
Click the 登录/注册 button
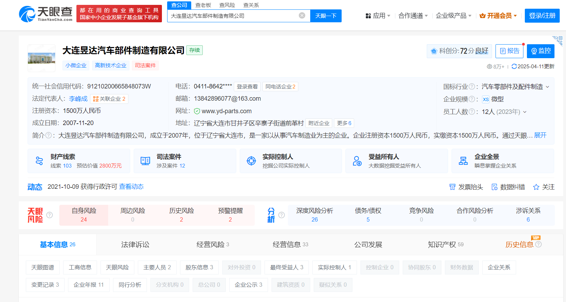point(542,16)
